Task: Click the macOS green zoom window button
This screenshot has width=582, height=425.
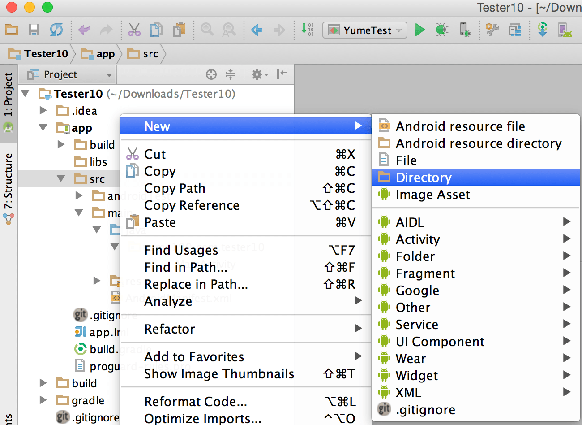Action: click(47, 7)
